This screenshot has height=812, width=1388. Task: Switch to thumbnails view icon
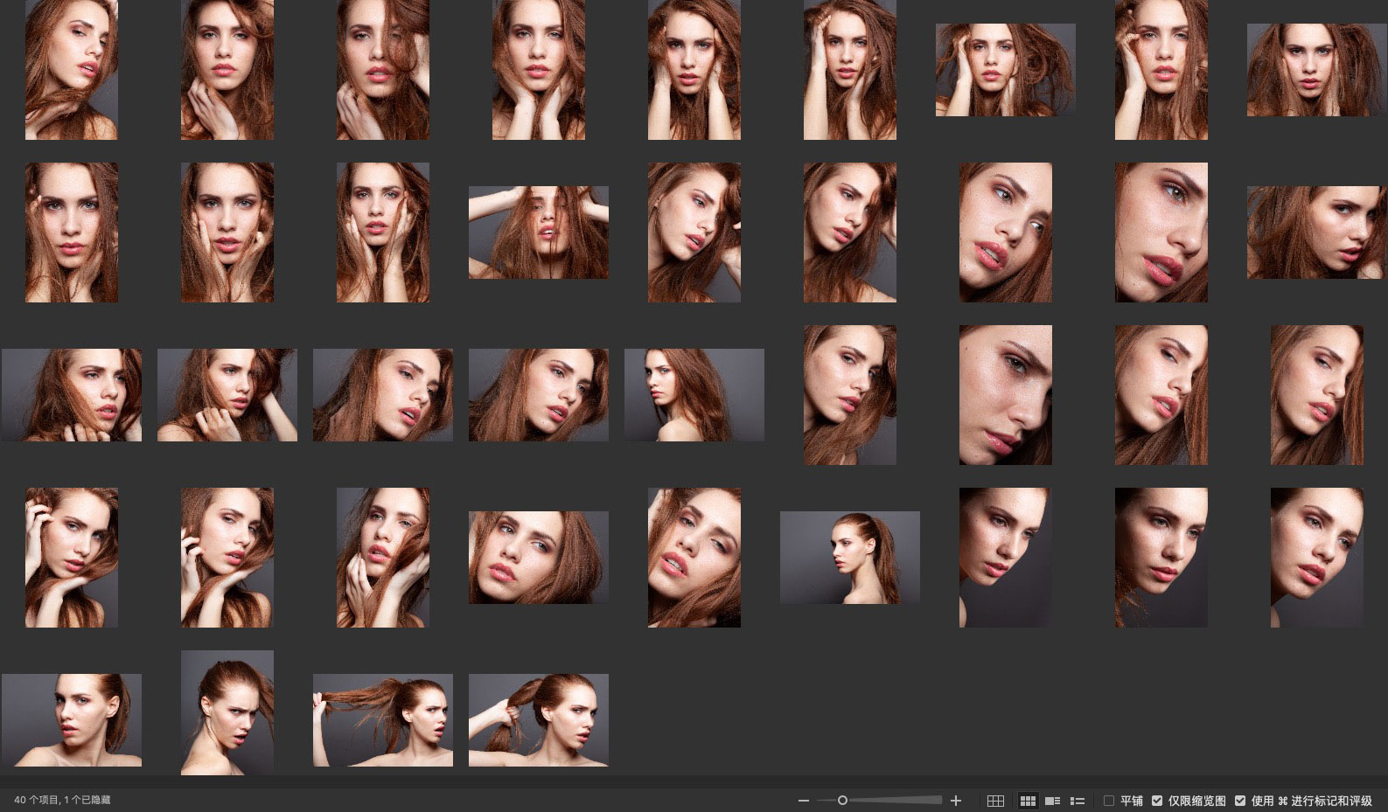pos(1028,801)
